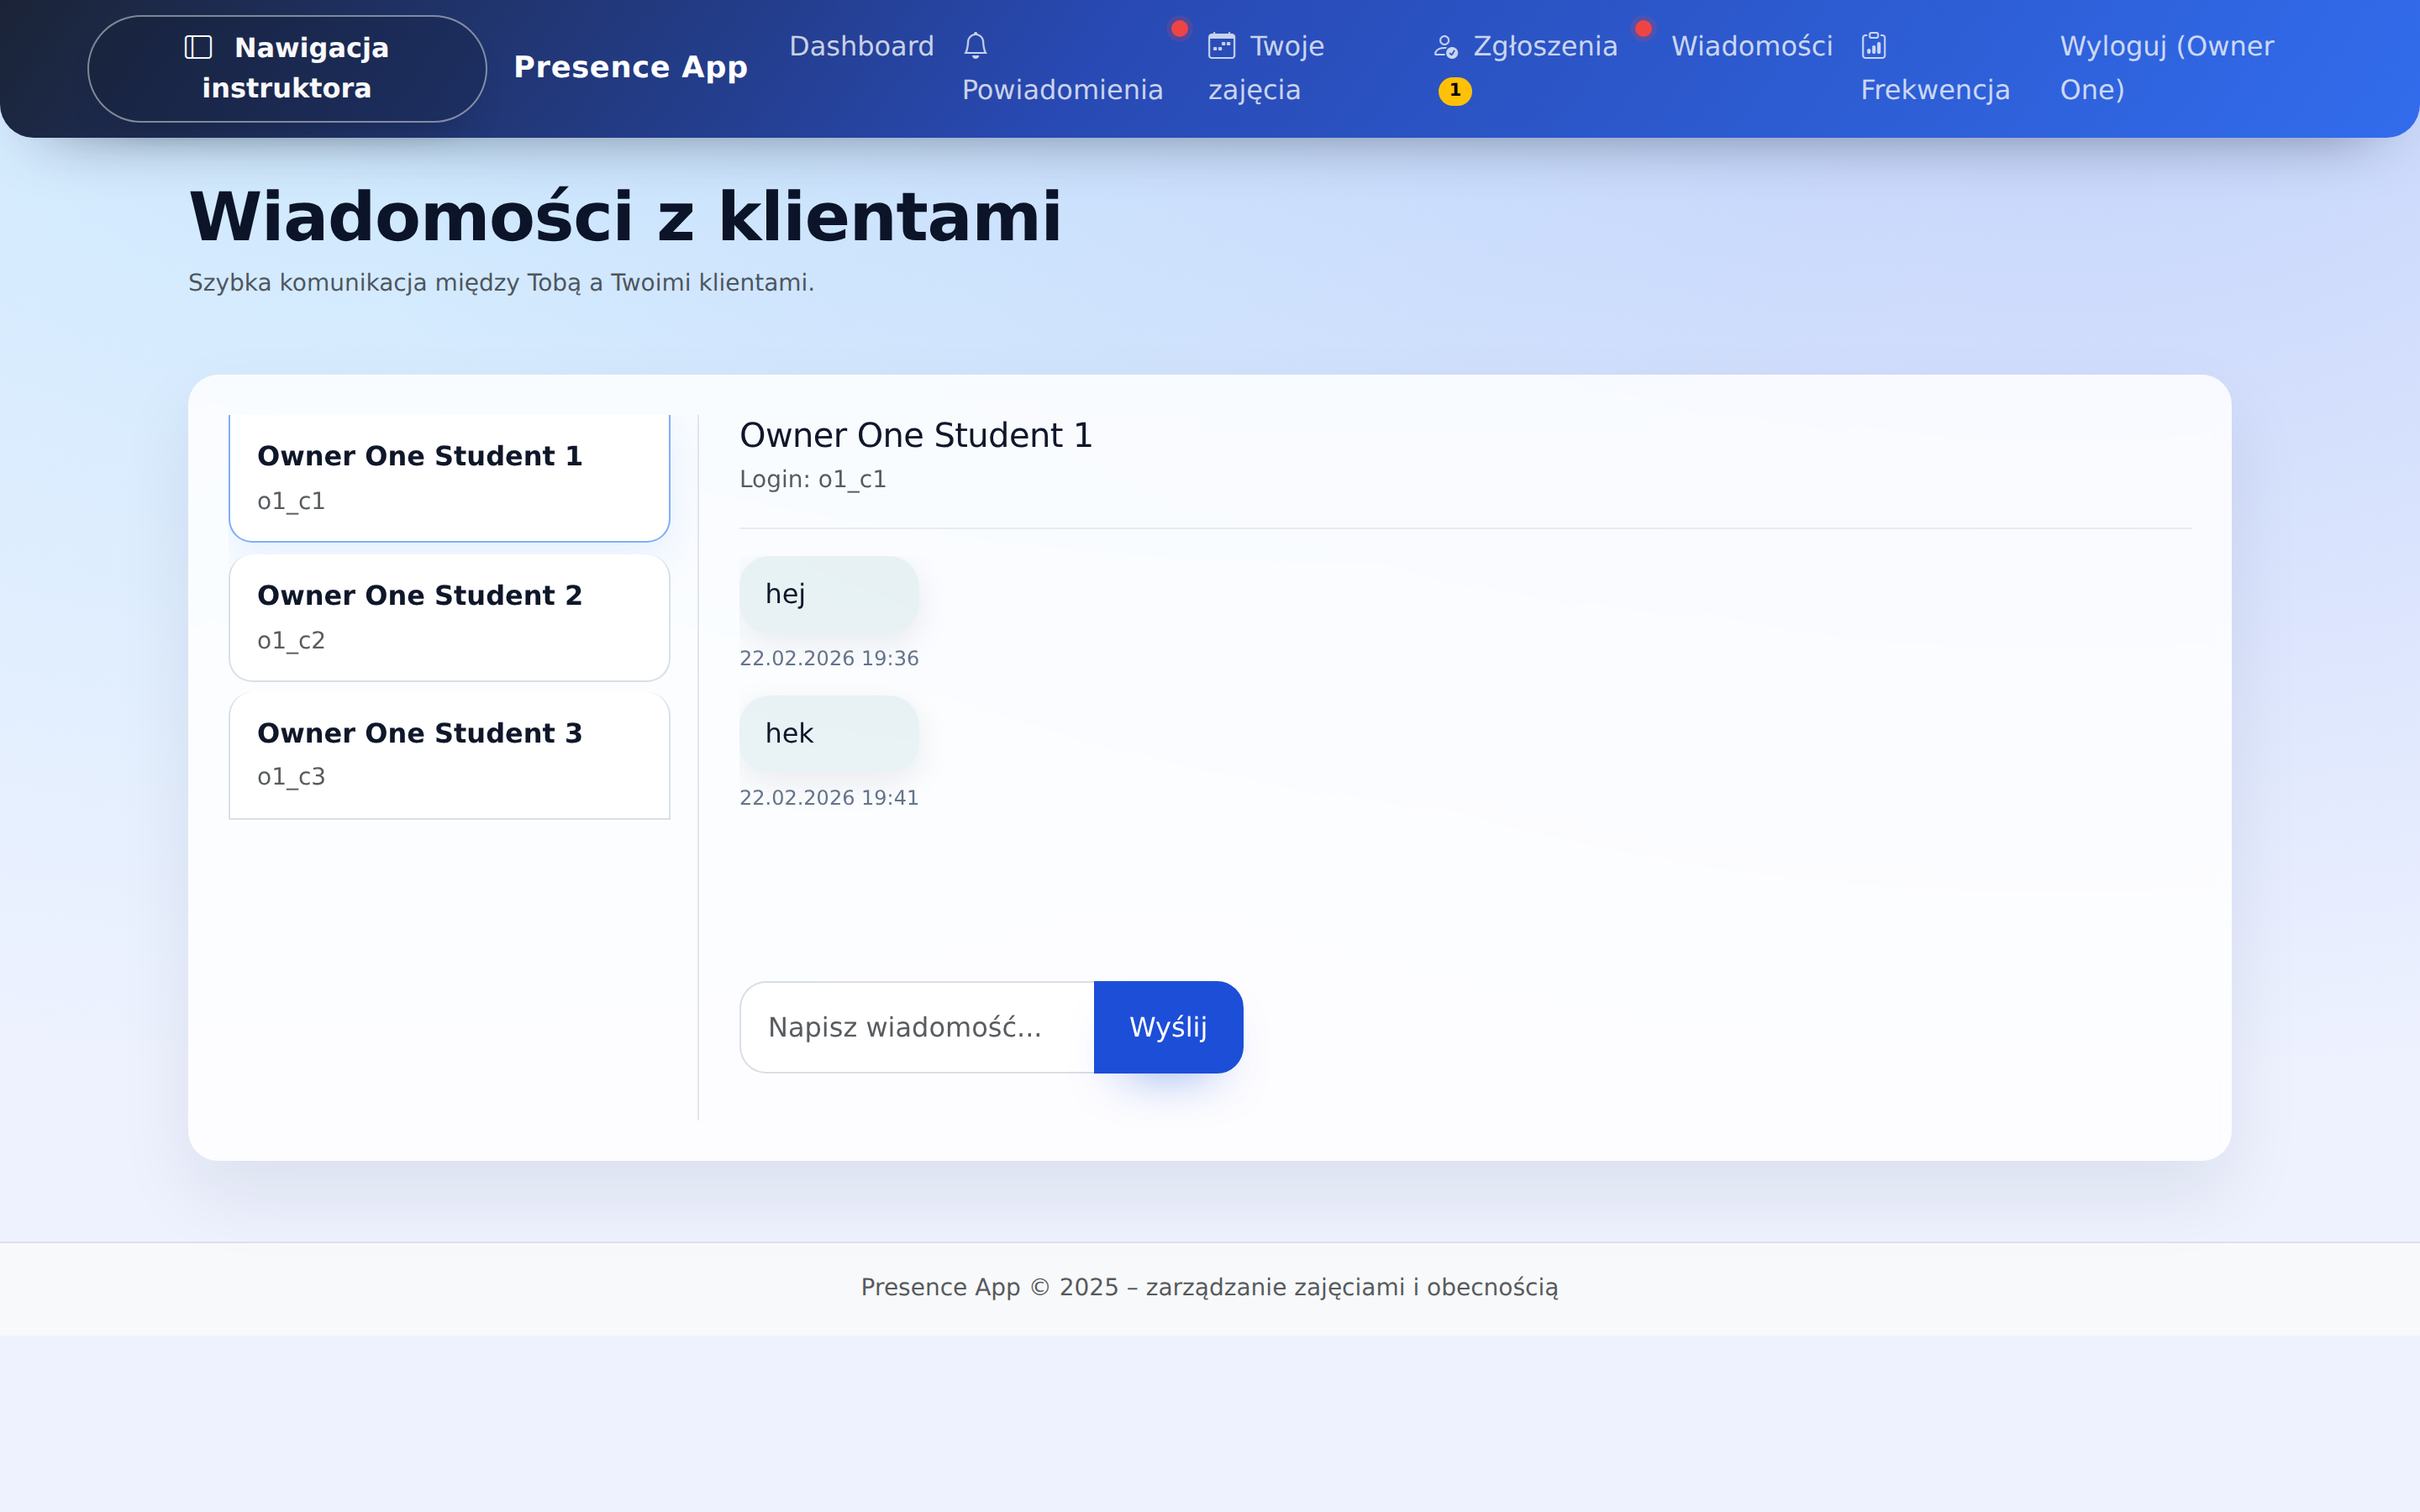Log out via Wyloguj (Owner One)
Image resolution: width=2420 pixels, height=1512 pixels.
(x=2167, y=68)
